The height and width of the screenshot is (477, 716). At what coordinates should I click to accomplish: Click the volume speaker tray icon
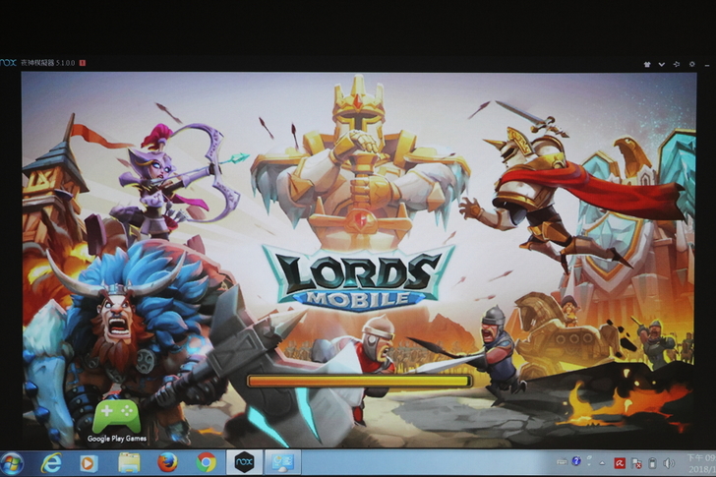pyautogui.click(x=669, y=464)
